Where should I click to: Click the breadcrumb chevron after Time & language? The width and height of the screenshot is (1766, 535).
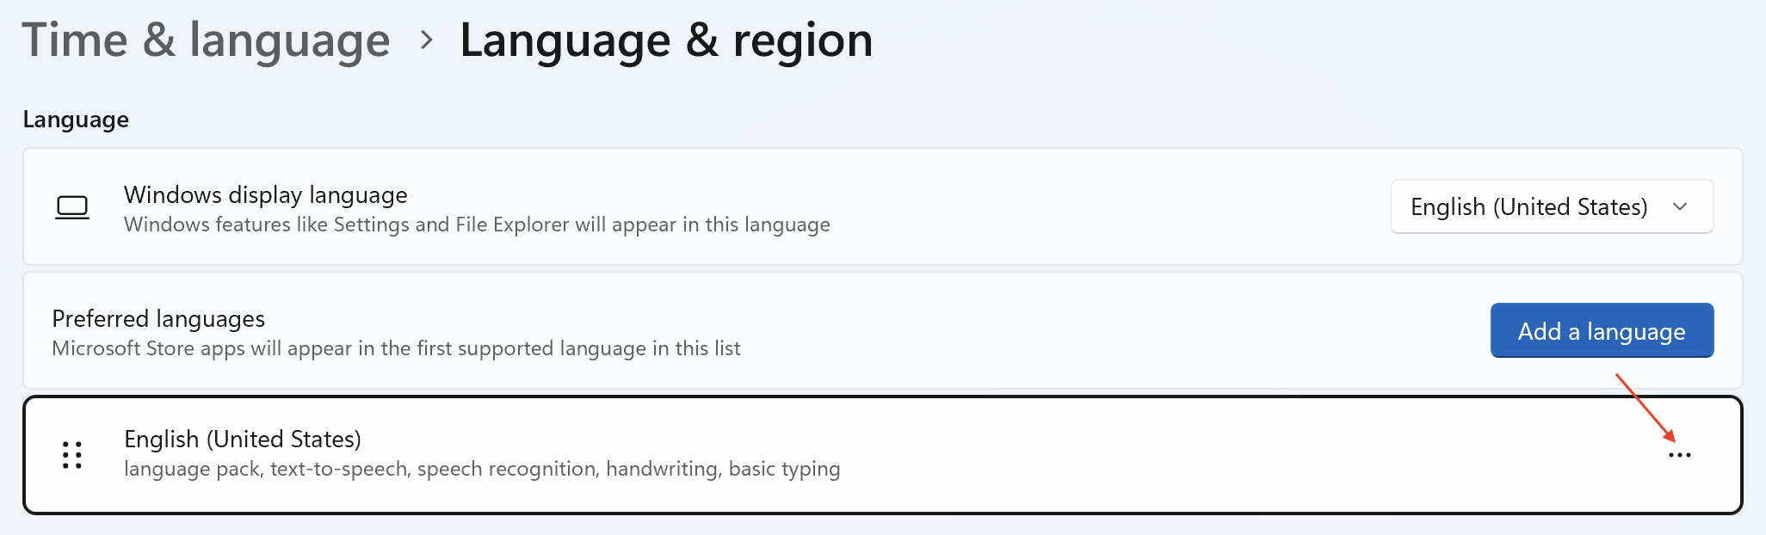tap(426, 40)
